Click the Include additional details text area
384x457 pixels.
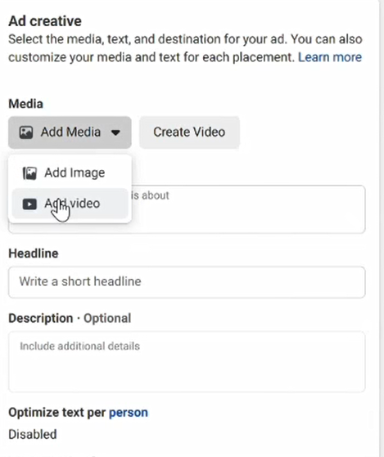coord(187,361)
